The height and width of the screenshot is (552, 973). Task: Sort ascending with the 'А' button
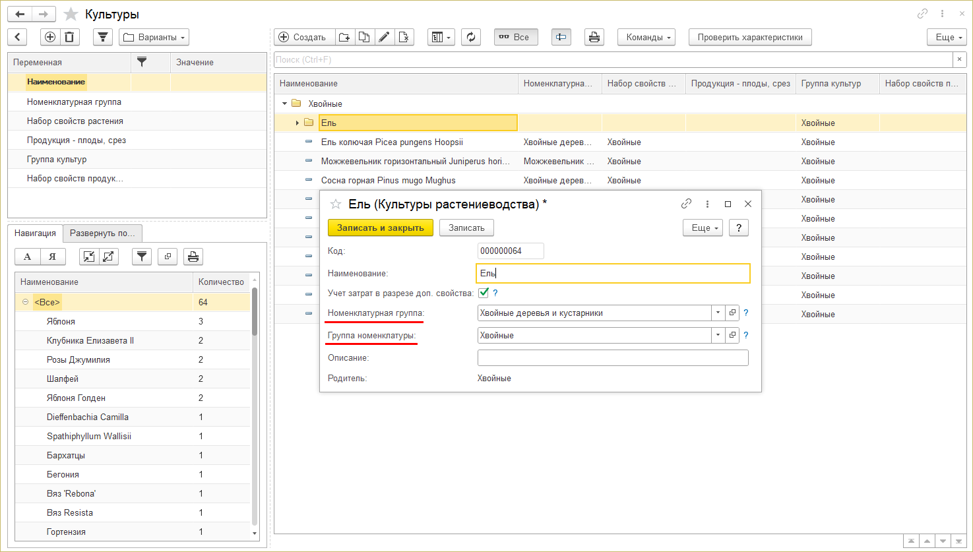[x=28, y=257]
